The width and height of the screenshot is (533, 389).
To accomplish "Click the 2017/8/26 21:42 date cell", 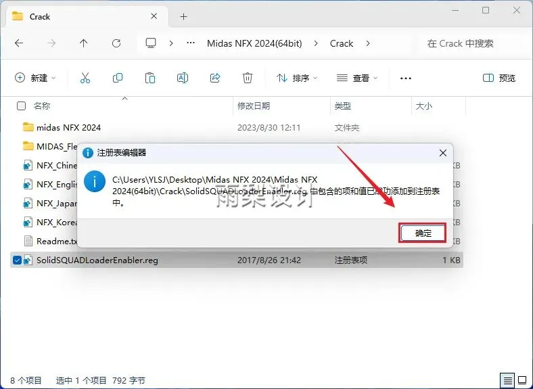I will (x=269, y=260).
